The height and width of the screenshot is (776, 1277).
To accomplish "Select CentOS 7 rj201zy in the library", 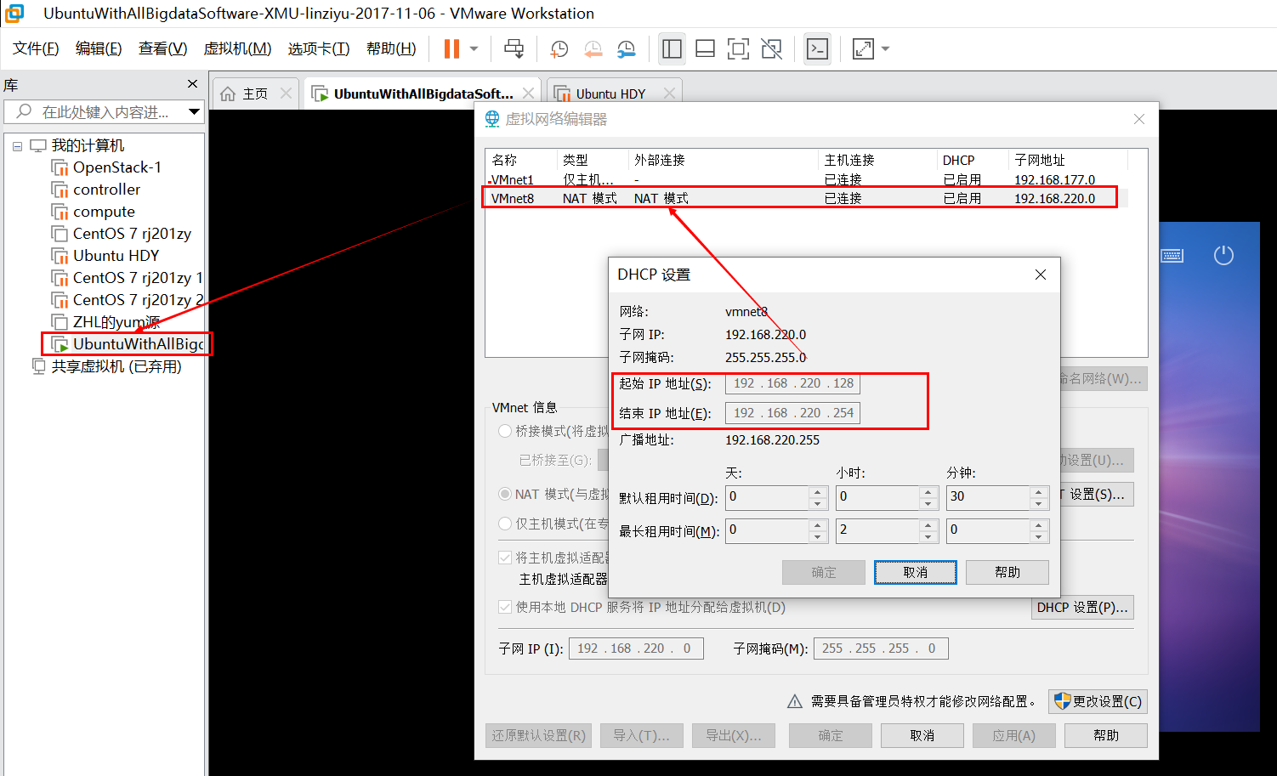I will point(132,234).
